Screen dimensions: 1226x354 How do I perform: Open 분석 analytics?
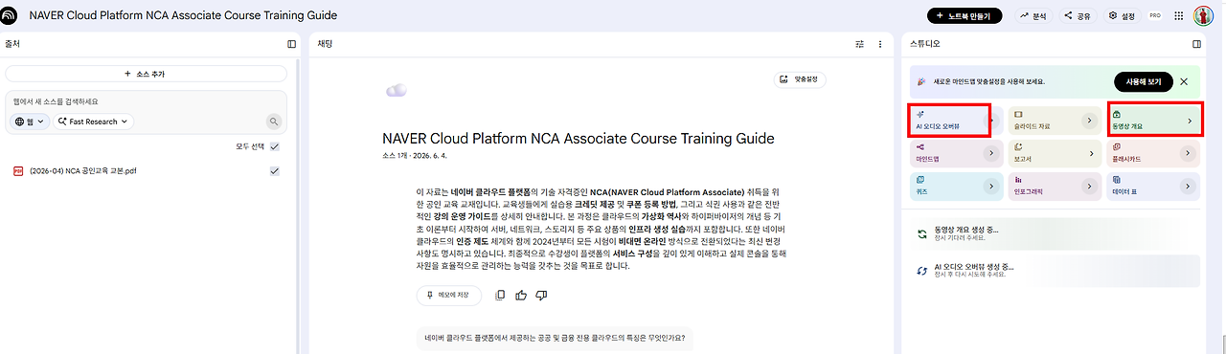point(1033,16)
